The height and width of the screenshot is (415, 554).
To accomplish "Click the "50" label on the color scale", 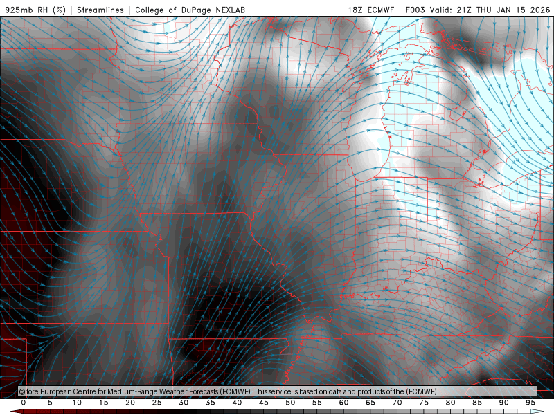I will (x=290, y=403).
